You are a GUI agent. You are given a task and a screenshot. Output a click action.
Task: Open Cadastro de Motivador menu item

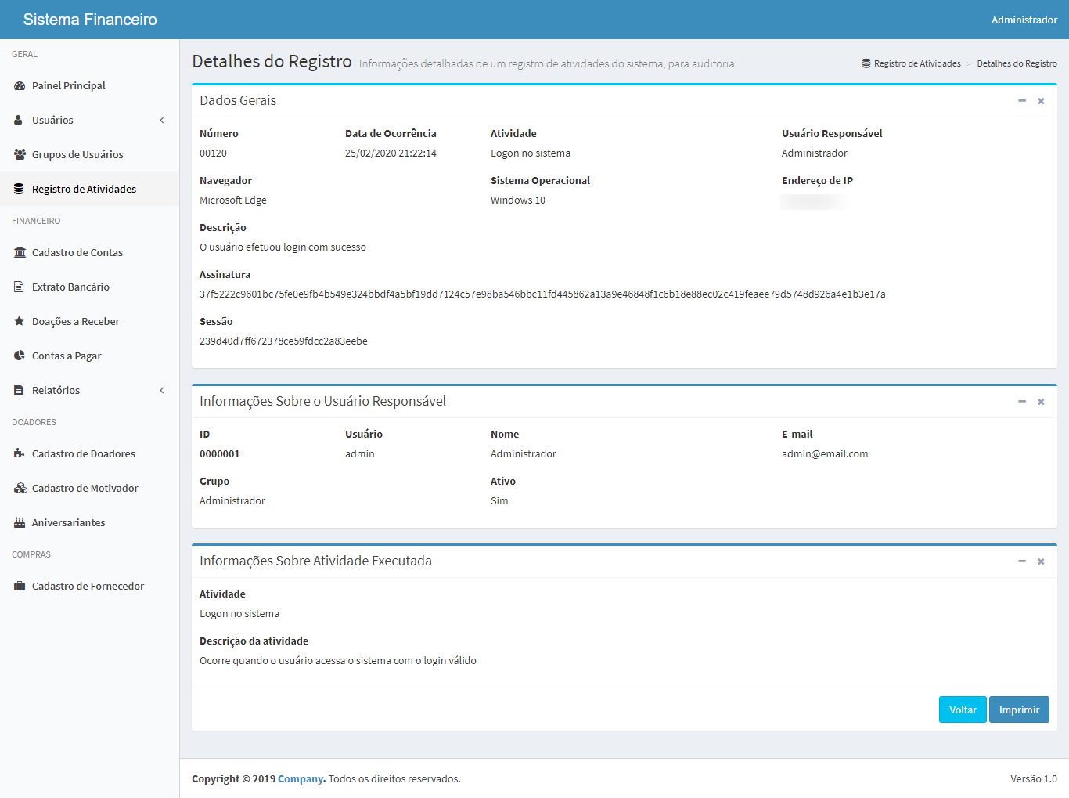pos(85,488)
